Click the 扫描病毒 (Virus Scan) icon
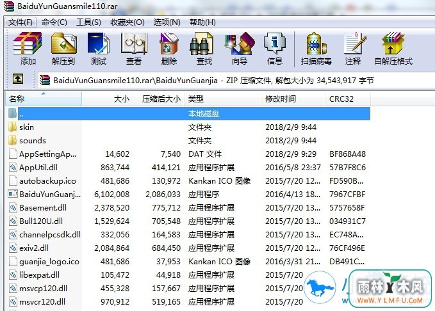This screenshot has width=435, height=311. coord(316,44)
